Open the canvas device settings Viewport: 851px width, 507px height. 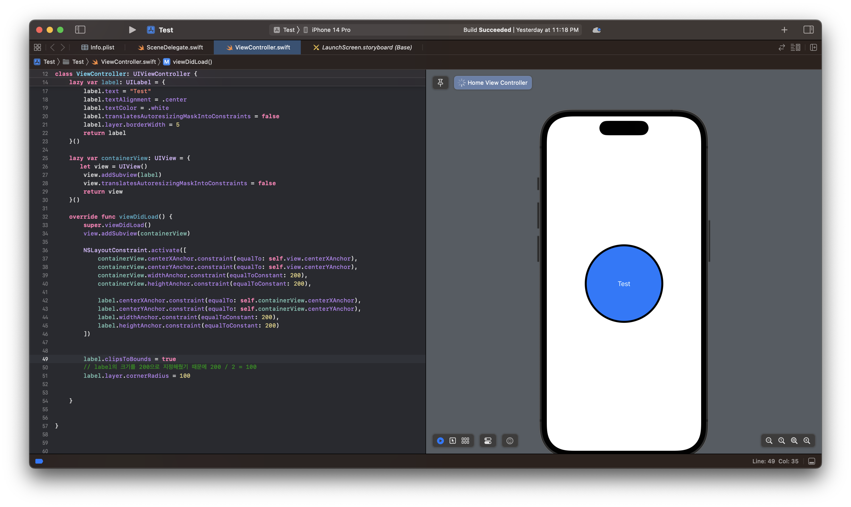click(x=488, y=441)
